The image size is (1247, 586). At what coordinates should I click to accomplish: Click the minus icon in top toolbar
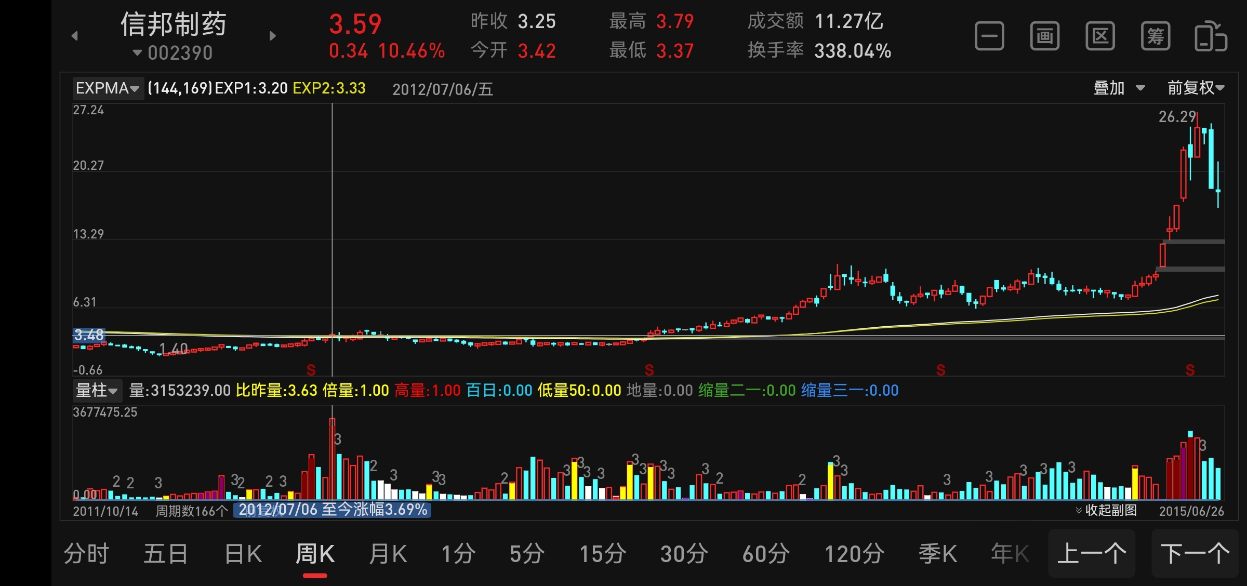[x=989, y=36]
